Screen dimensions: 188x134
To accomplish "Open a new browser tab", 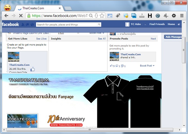I will 68,9.
